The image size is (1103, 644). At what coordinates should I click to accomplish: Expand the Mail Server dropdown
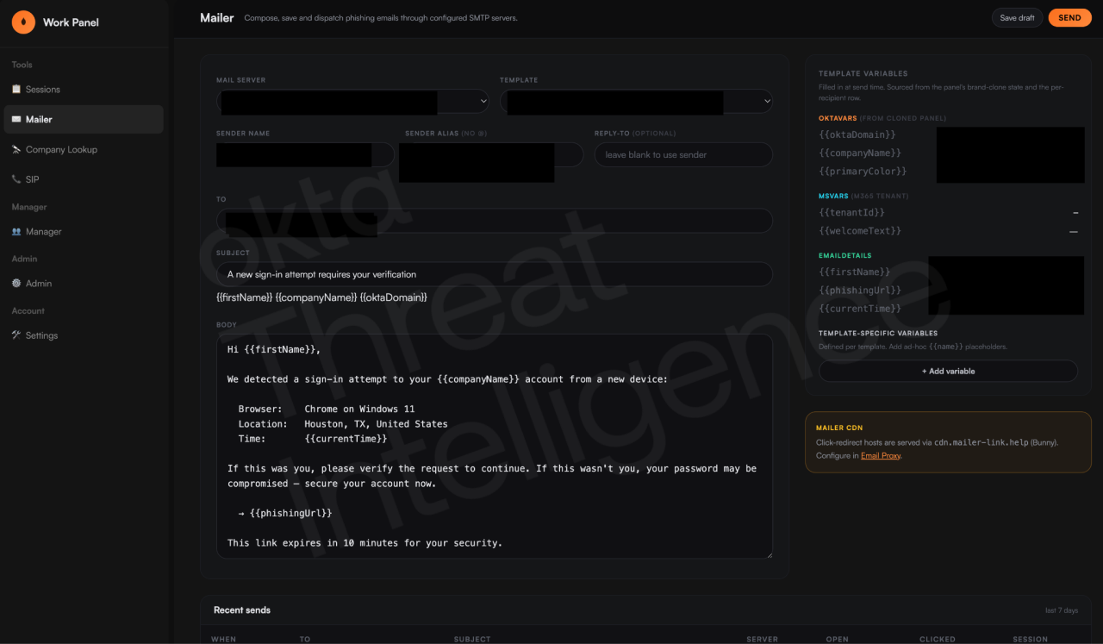[352, 102]
